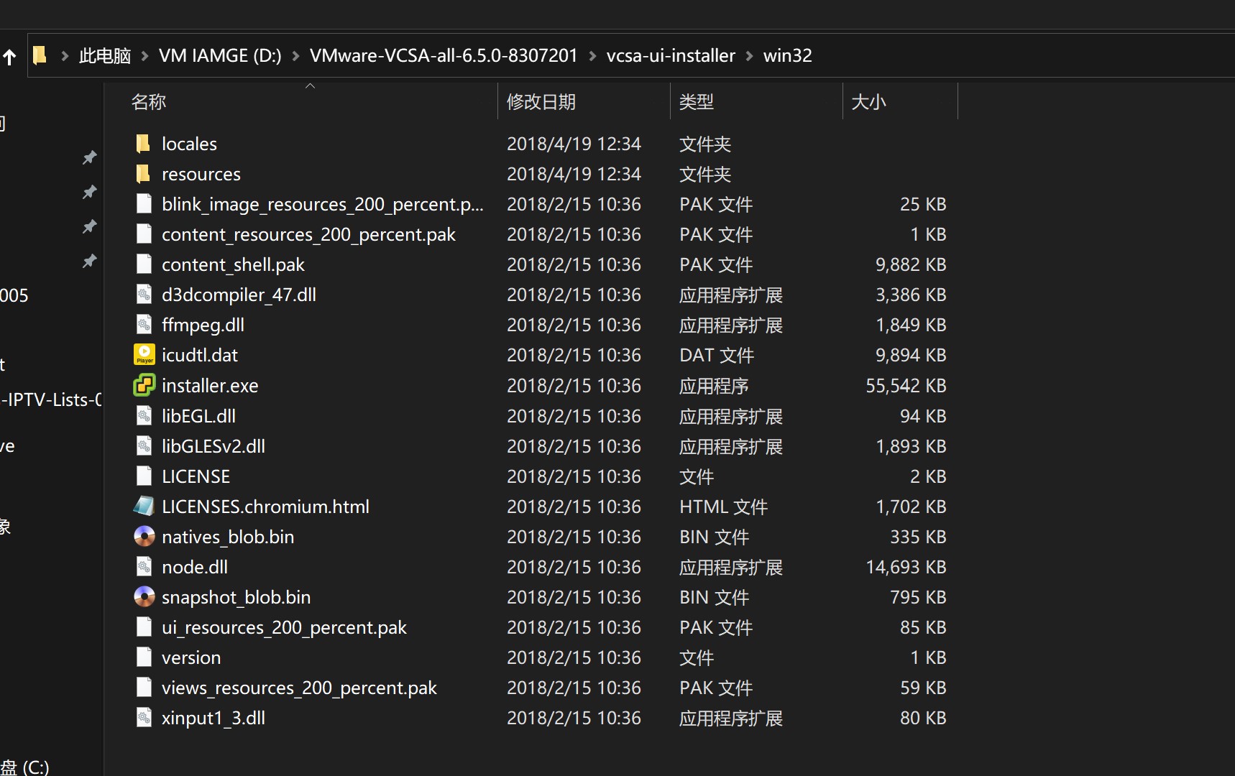Select the ffmpeg.dll file name
Viewport: 1235px width, 776px height.
(x=203, y=325)
